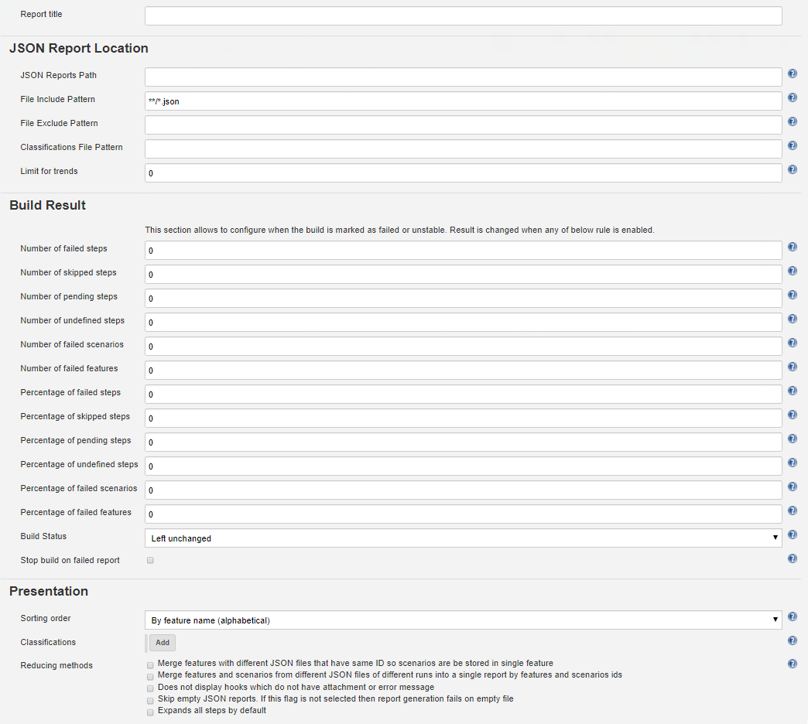Open help for Sorting order
The width and height of the screenshot is (808, 724).
793,616
